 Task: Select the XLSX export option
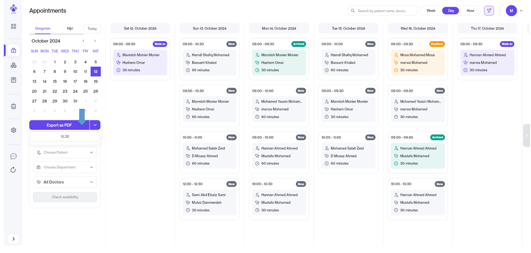pos(65,136)
